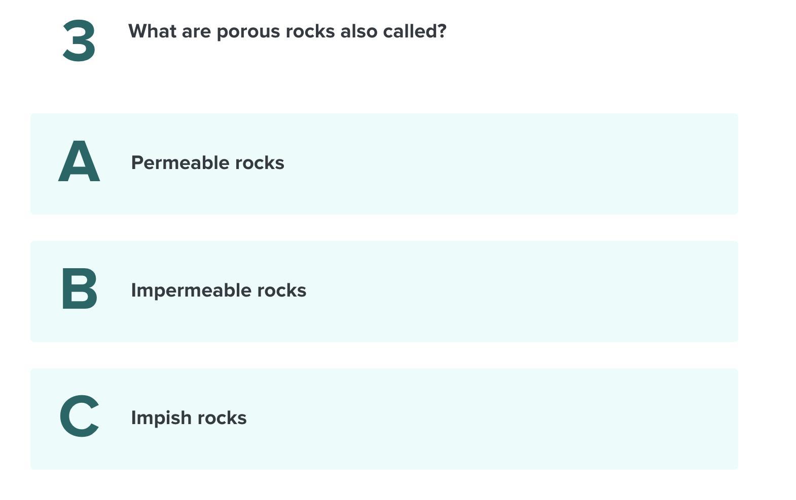The image size is (796, 500).
Task: Click the large letter C icon
Action: coord(79,416)
